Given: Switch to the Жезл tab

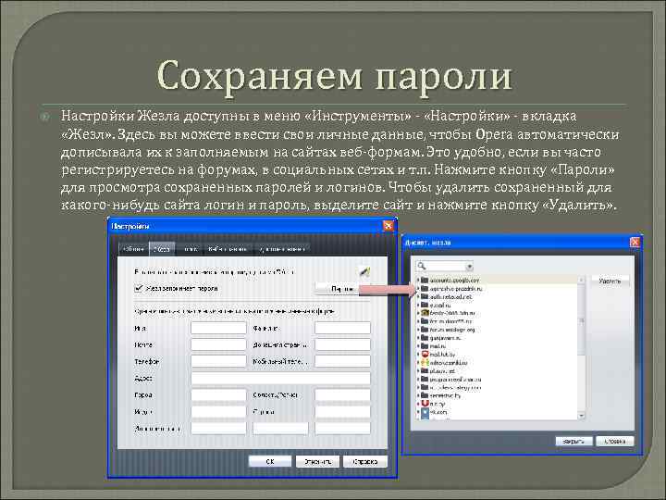Looking at the screenshot, I should tap(162, 249).
